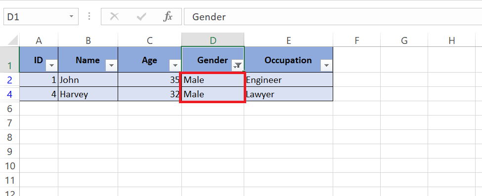Click the Name header cell
The height and width of the screenshot is (196, 482).
coord(88,60)
